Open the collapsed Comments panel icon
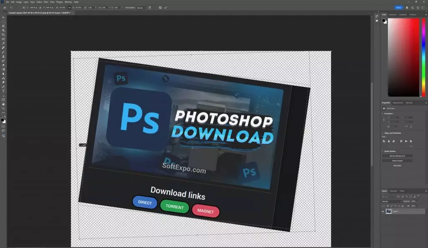 point(377,21)
